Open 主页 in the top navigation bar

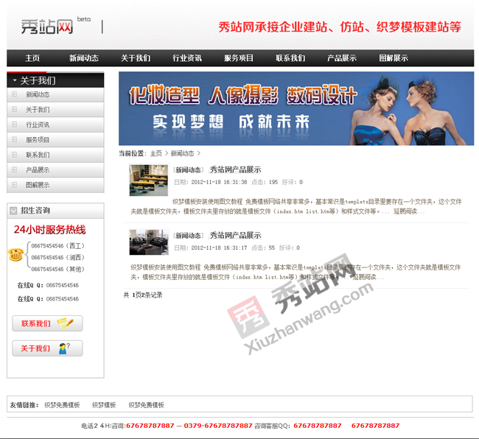click(32, 58)
